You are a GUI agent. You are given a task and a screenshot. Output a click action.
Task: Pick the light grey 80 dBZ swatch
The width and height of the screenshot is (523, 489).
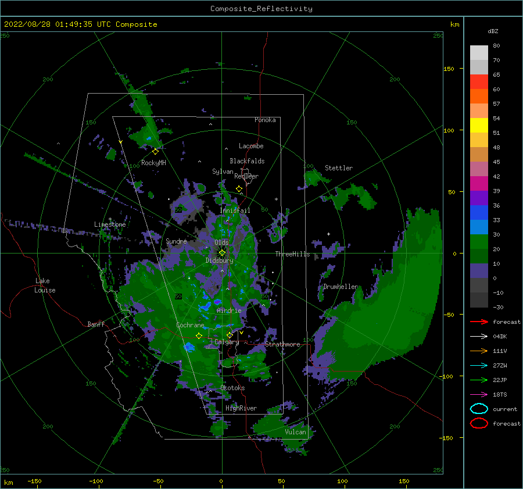point(479,53)
